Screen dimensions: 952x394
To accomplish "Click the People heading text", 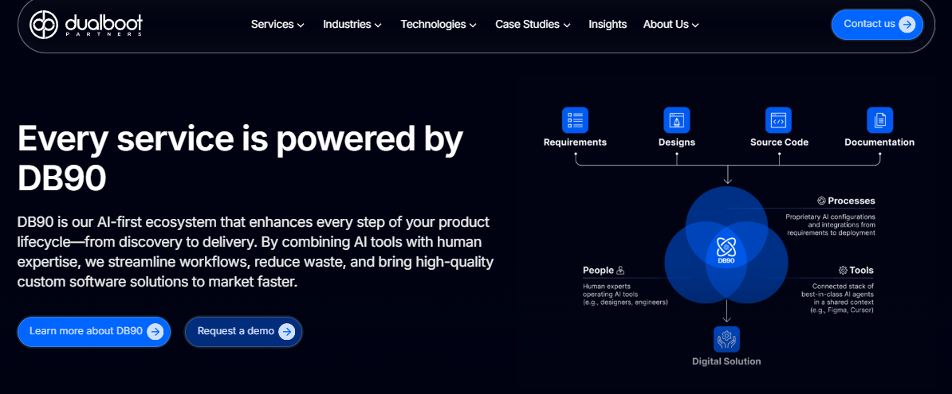I will click(598, 271).
